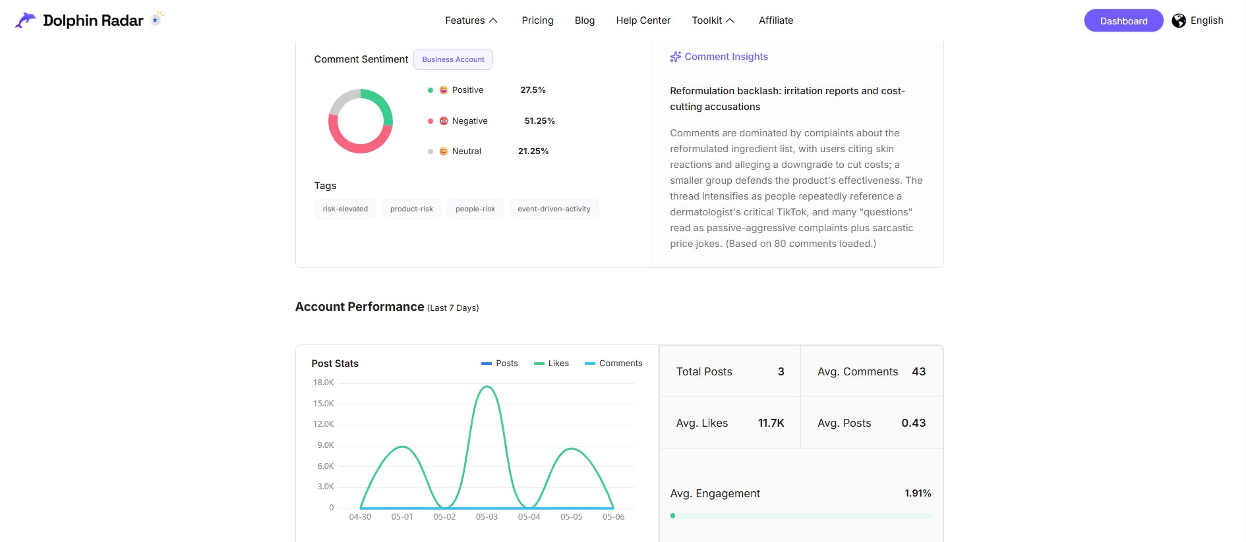Expand the Toolkit menu chevron
The height and width of the screenshot is (542, 1246).
point(730,21)
